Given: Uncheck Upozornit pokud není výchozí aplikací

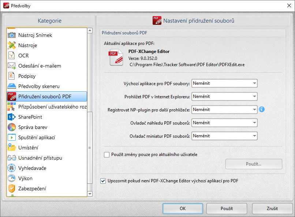Looking at the screenshot, I should (103, 181).
